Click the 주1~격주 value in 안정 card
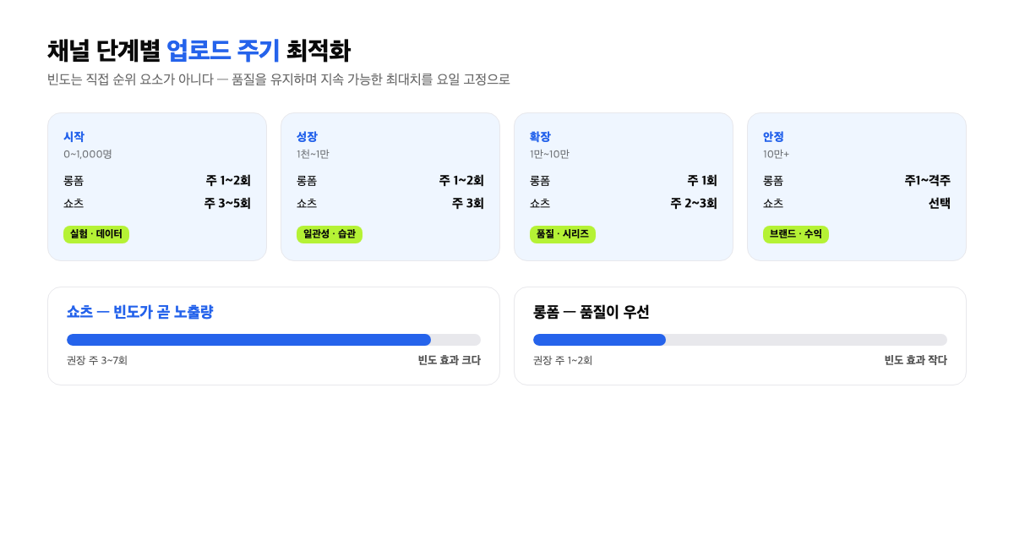The height and width of the screenshot is (541, 1014). tap(927, 180)
